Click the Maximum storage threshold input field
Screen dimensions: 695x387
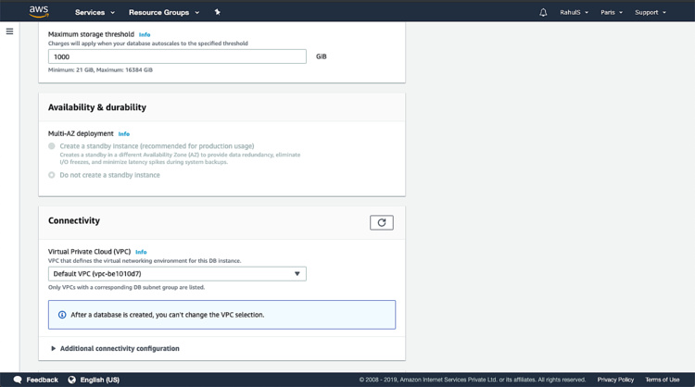(x=177, y=56)
